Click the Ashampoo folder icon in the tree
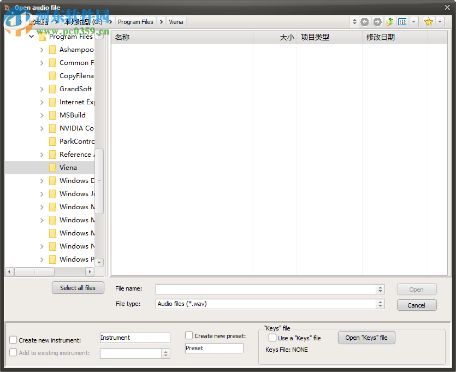Viewport: 456px width, 372px height. [x=52, y=49]
